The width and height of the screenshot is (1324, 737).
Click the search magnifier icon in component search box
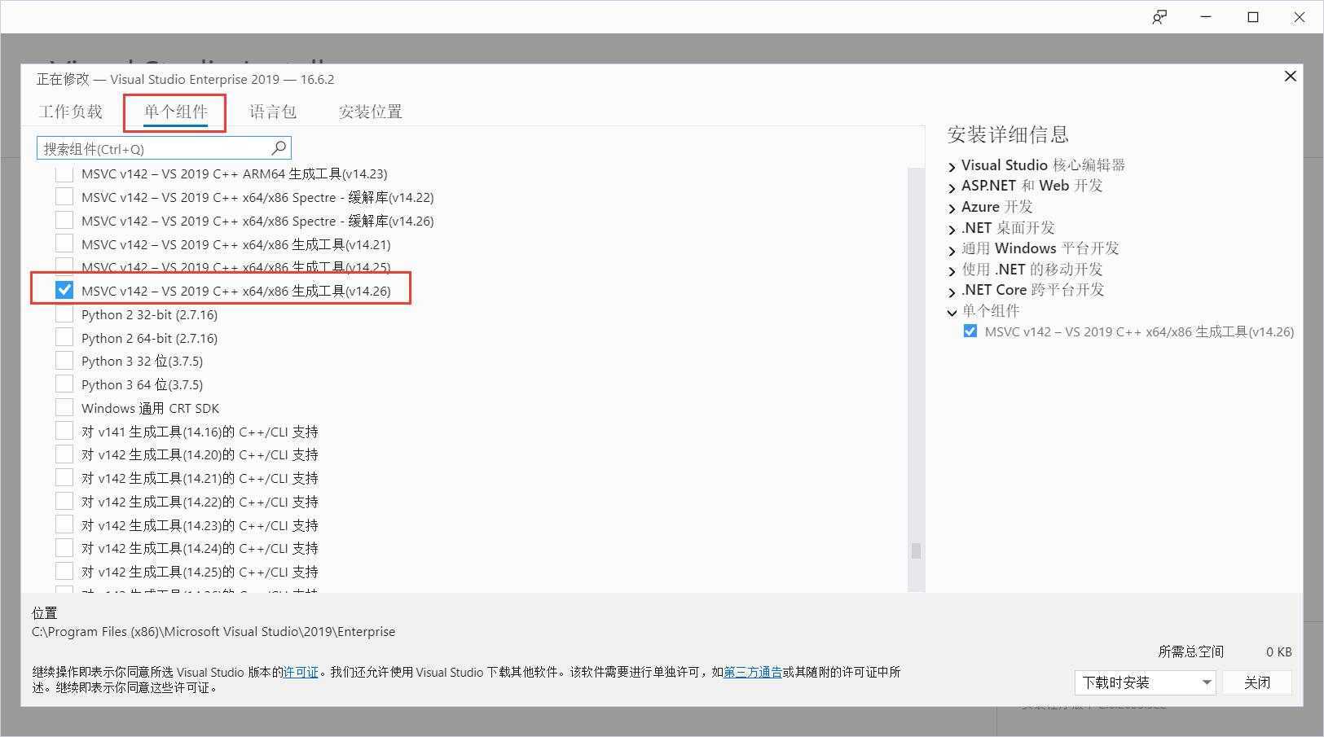[279, 147]
